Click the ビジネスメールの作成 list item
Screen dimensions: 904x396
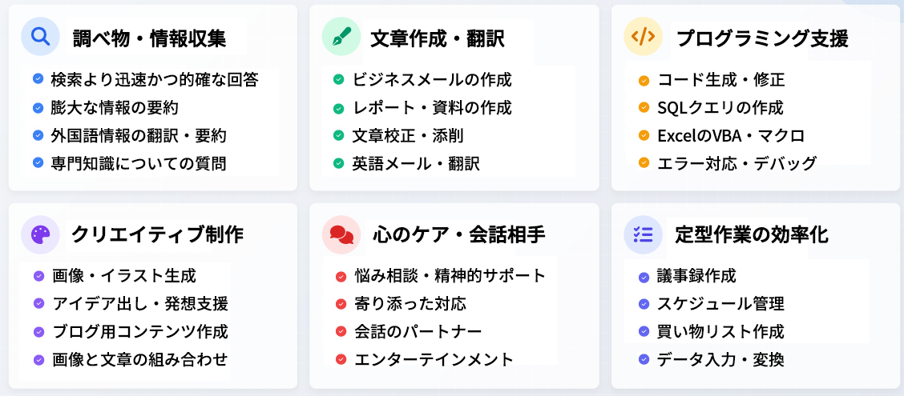(432, 79)
